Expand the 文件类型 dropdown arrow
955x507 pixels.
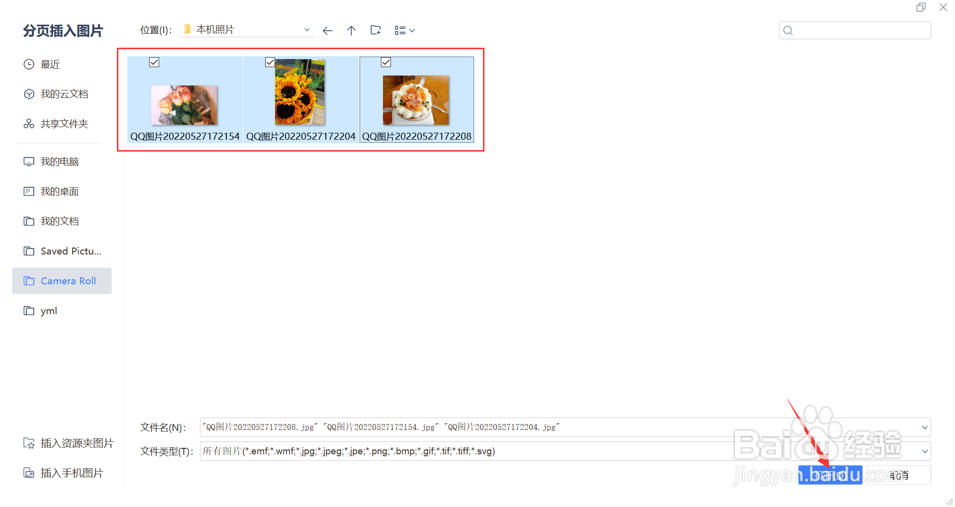pyautogui.click(x=925, y=451)
